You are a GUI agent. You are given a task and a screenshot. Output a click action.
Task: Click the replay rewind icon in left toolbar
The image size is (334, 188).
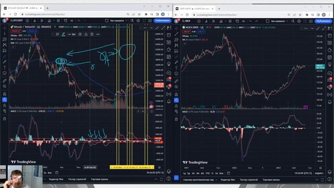coord(72,21)
